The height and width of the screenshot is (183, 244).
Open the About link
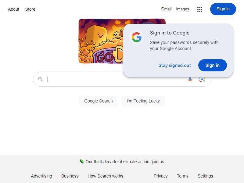tap(13, 9)
